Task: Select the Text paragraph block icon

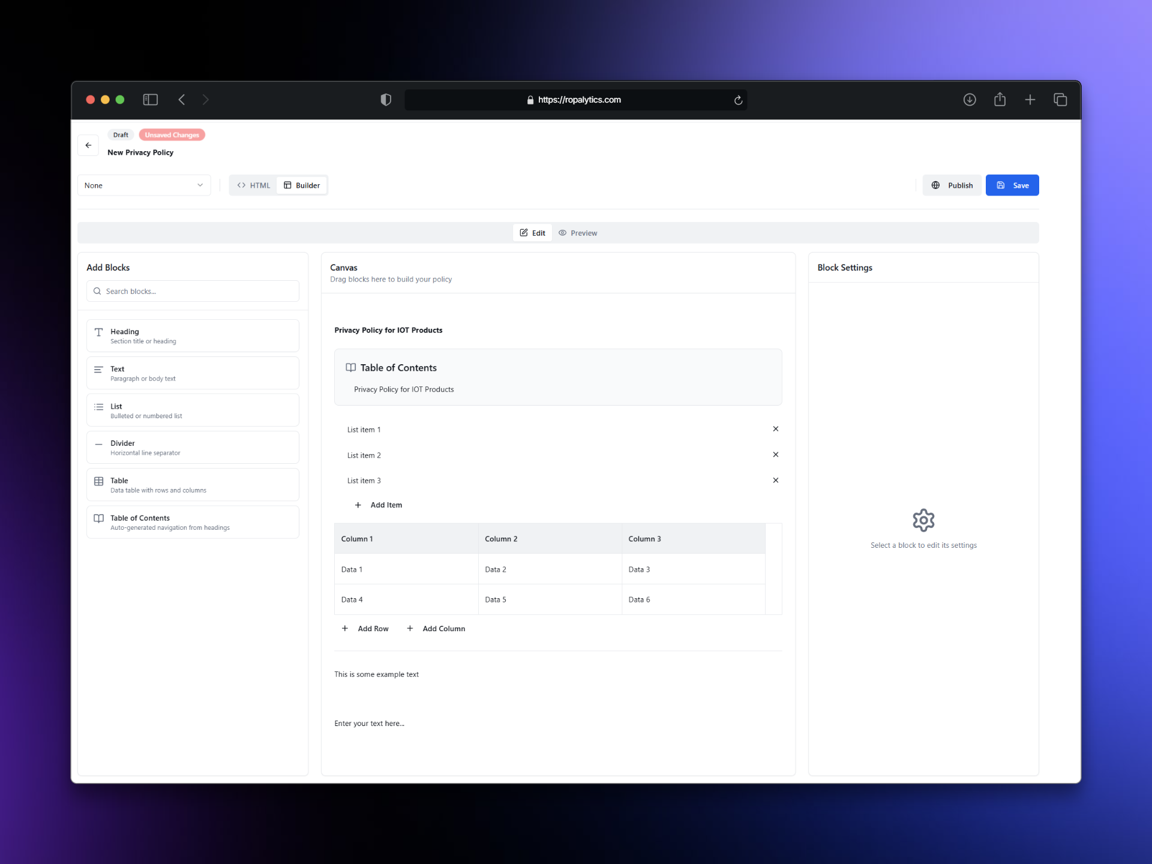Action: pyautogui.click(x=98, y=370)
